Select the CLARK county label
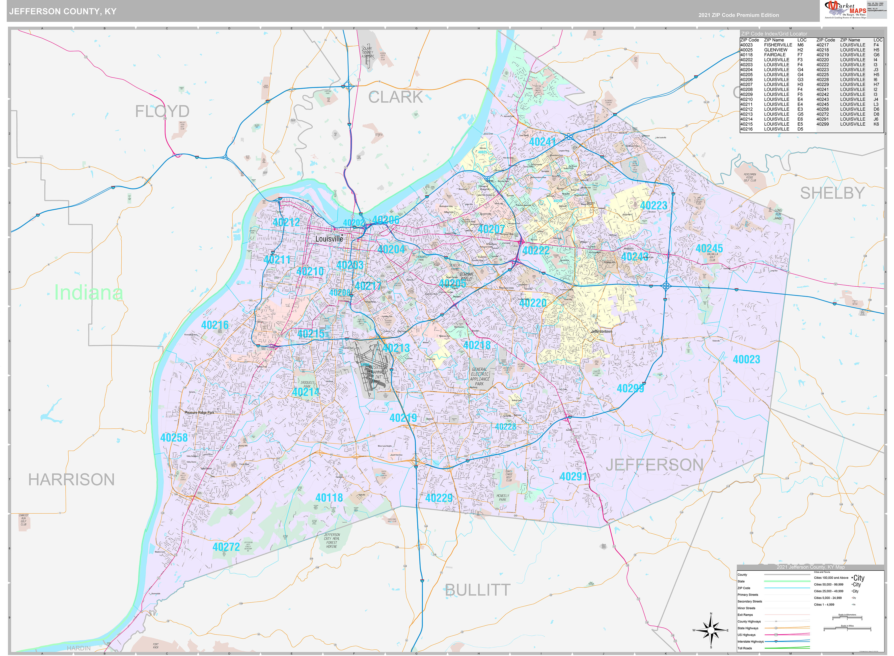The width and height of the screenshot is (894, 656). pos(396,97)
